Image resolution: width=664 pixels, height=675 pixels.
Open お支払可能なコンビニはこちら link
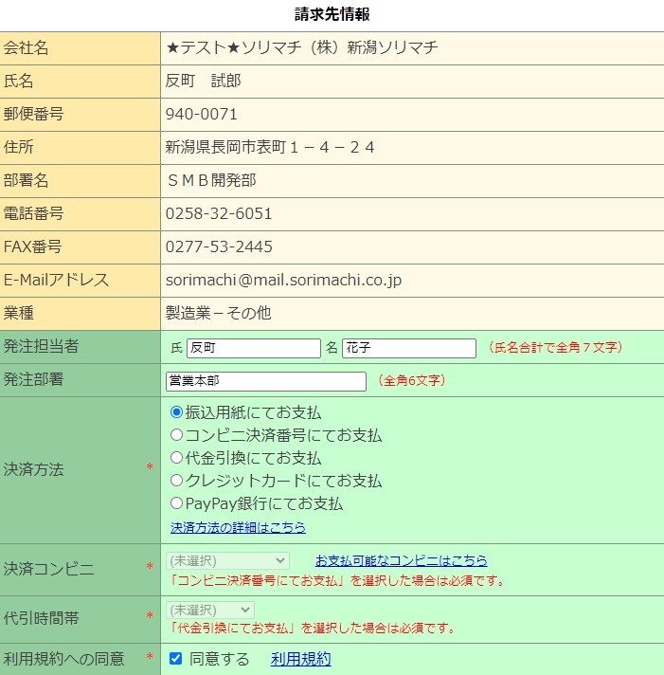(401, 560)
